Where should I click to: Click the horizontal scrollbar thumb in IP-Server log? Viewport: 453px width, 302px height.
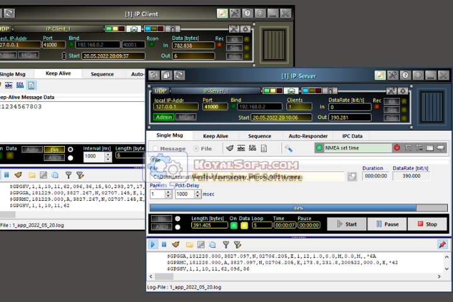[x=164, y=277]
